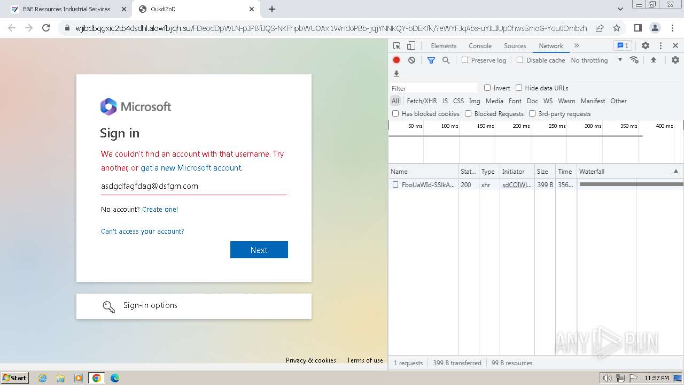Click the email username input field
The width and height of the screenshot is (684, 385).
pyautogui.click(x=194, y=186)
